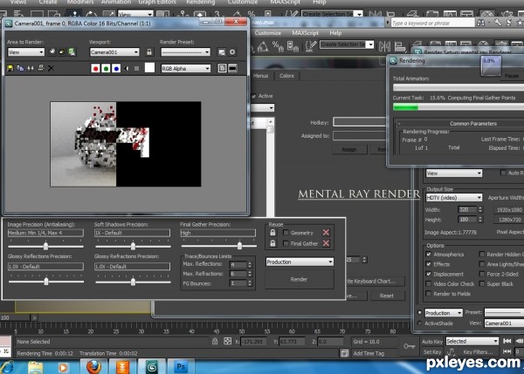This screenshot has width=524, height=374.
Task: Switch to the Colors tab
Action: pos(286,76)
